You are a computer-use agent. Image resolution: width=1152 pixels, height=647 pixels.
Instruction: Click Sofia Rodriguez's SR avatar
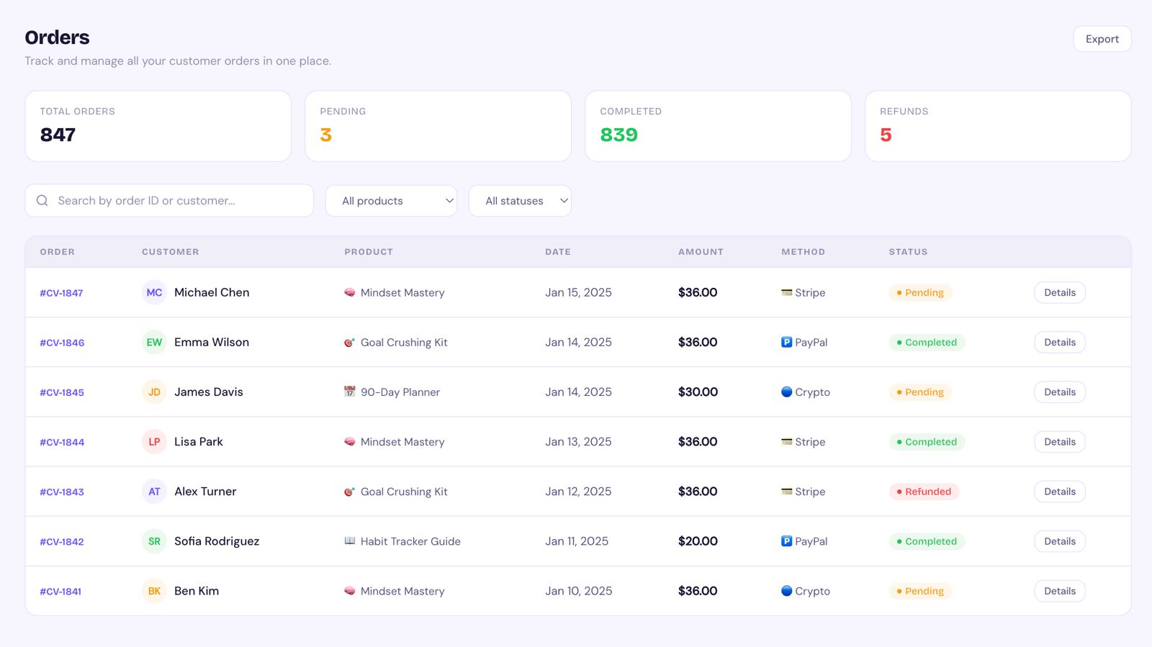click(154, 541)
